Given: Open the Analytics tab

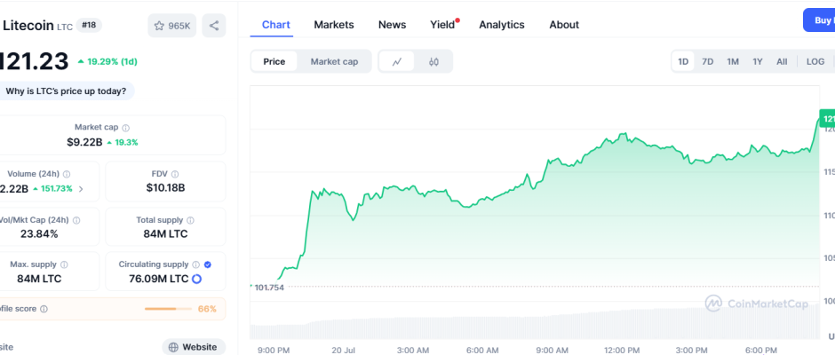Looking at the screenshot, I should (501, 25).
